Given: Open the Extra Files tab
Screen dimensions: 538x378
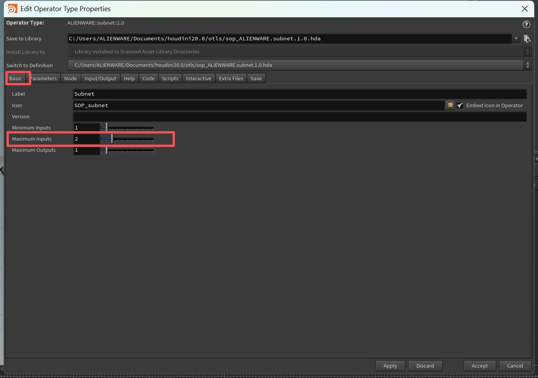Looking at the screenshot, I should (231, 78).
